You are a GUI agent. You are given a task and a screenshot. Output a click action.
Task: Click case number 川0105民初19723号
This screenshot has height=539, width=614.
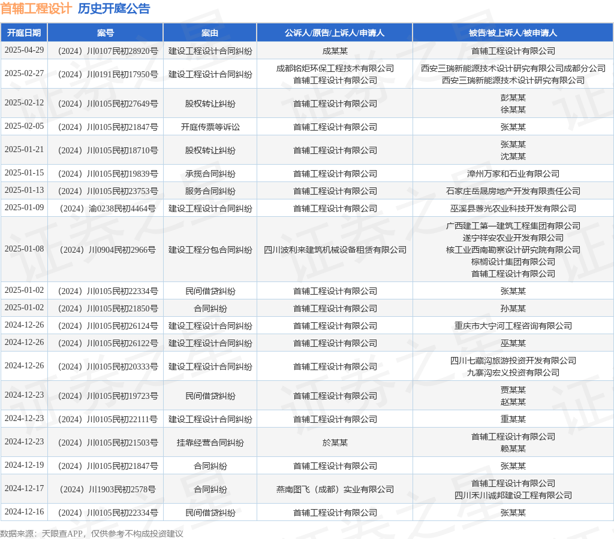(x=108, y=396)
